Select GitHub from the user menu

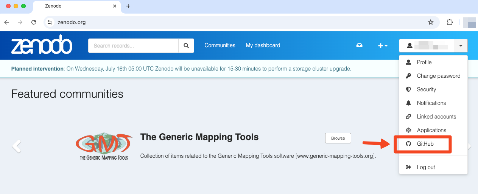click(425, 144)
